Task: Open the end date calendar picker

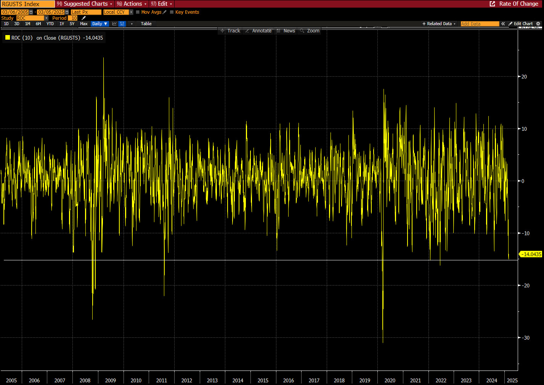Action: click(67, 12)
